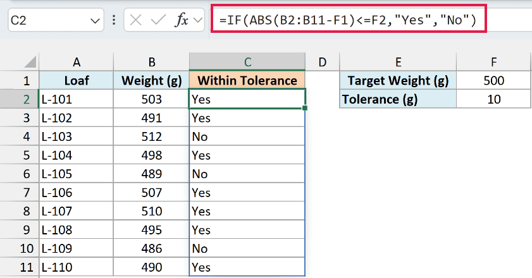This screenshot has height=278, width=532.
Task: Open Insert Function fx dialog
Action: [x=182, y=20]
